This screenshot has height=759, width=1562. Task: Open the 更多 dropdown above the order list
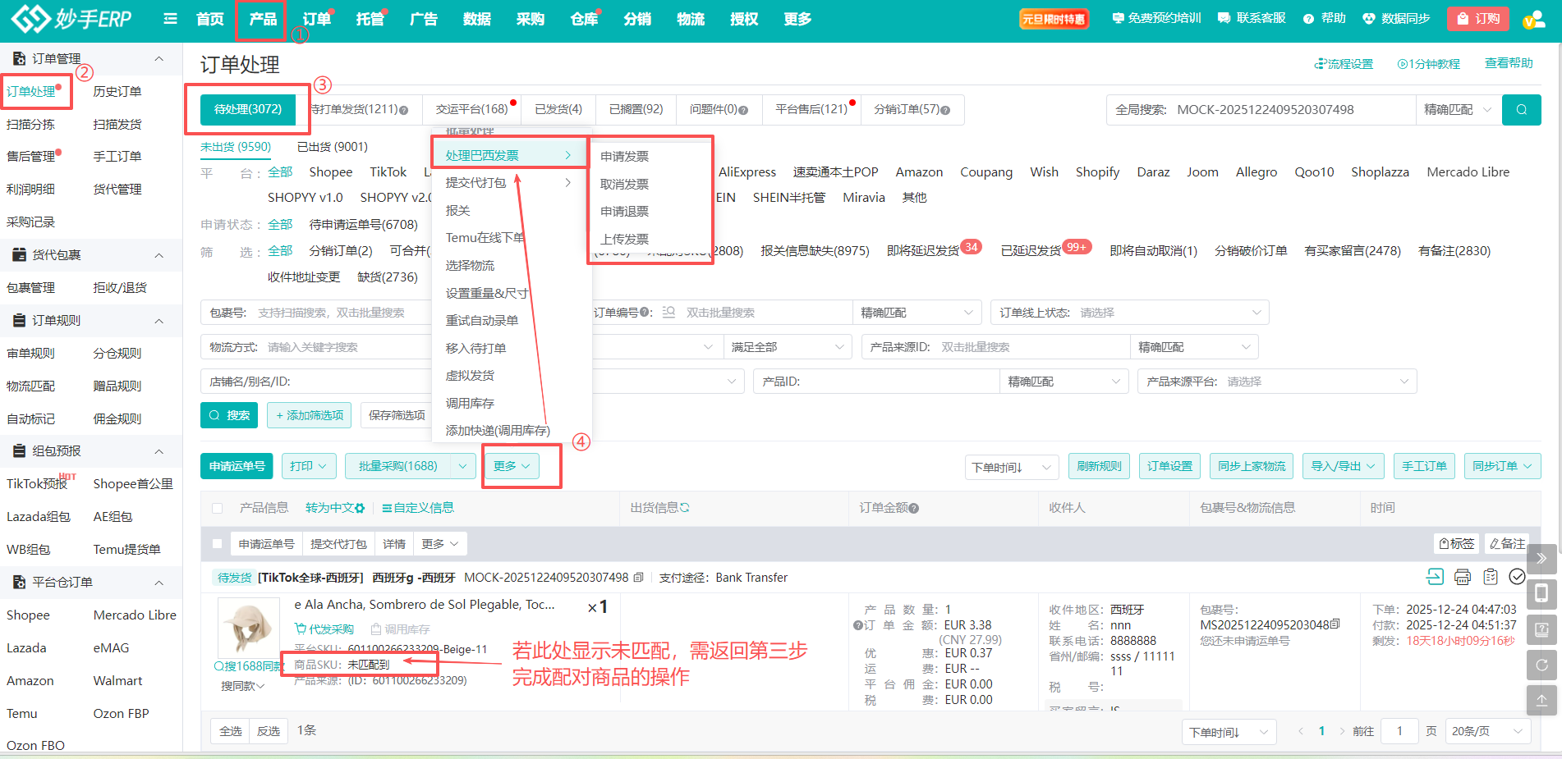[x=510, y=465]
